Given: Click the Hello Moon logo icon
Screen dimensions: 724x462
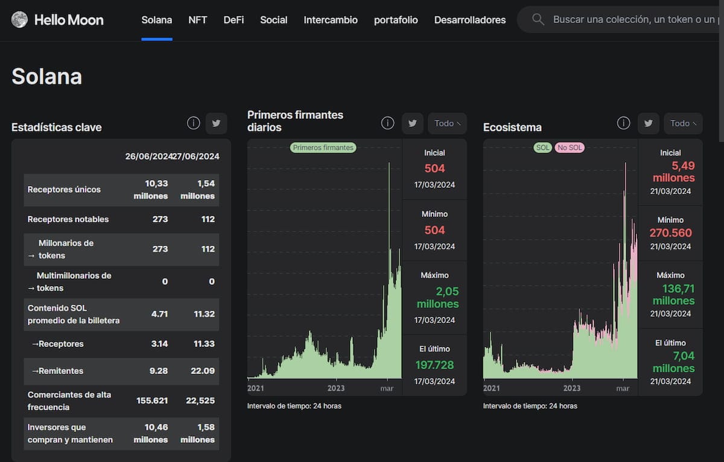Looking at the screenshot, I should tap(19, 20).
